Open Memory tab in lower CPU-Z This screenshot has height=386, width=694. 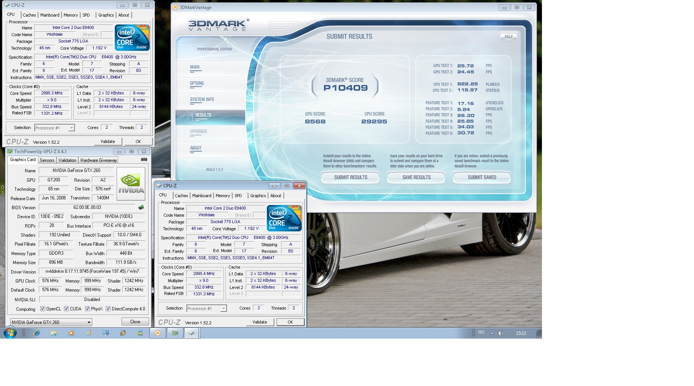223,196
